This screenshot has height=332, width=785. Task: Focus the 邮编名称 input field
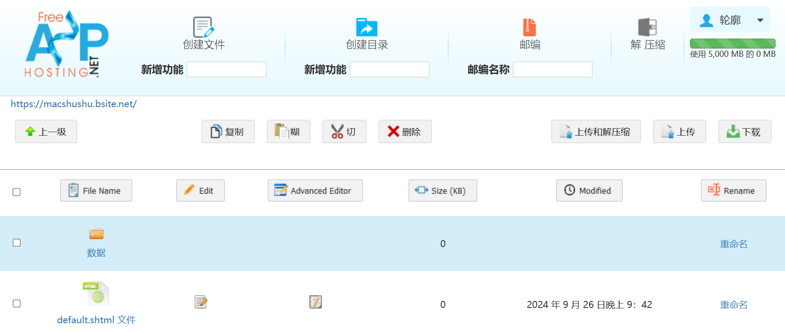[553, 70]
